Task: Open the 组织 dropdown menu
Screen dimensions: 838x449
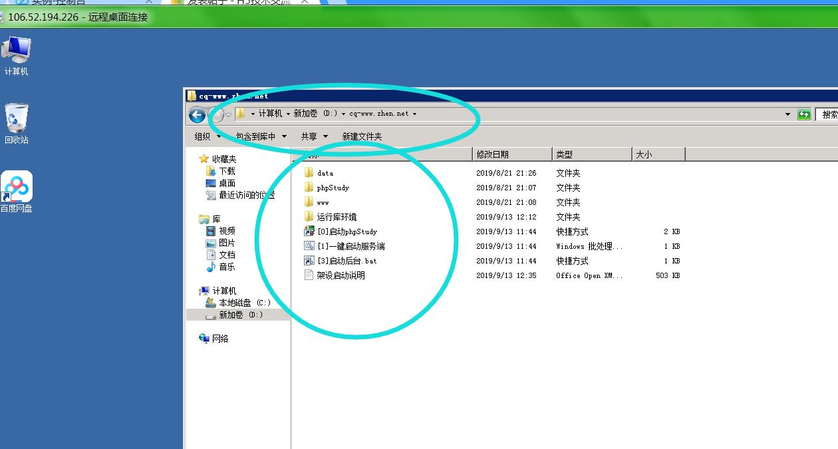Action: point(208,136)
